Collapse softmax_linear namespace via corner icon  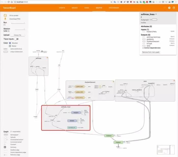tap(89, 106)
